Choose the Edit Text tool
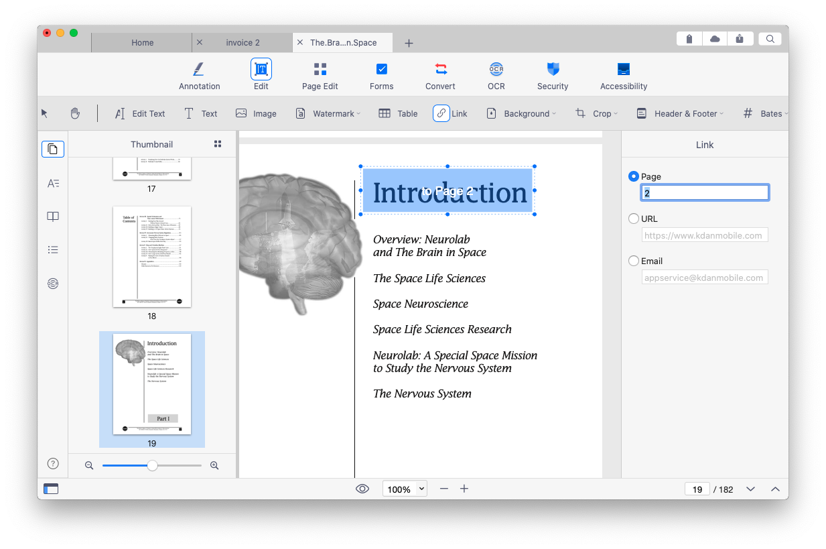 coord(140,113)
